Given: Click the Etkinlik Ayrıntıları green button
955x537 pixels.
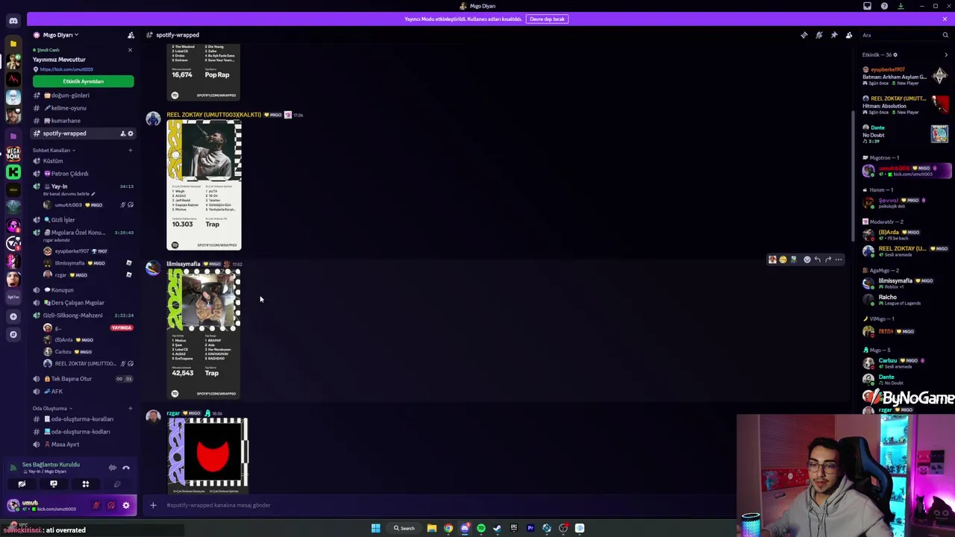Looking at the screenshot, I should [83, 81].
